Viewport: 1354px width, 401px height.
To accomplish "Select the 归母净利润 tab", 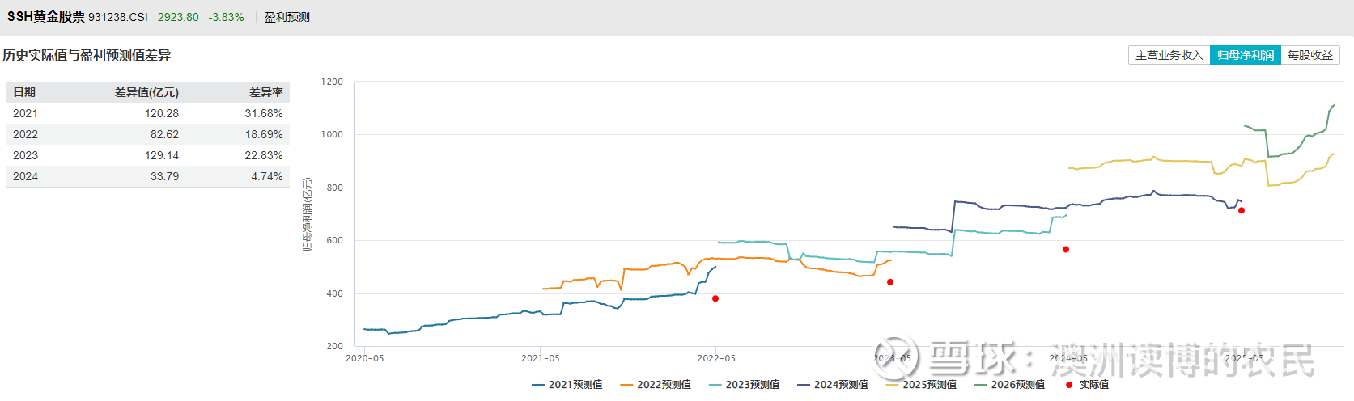I will click(1245, 55).
